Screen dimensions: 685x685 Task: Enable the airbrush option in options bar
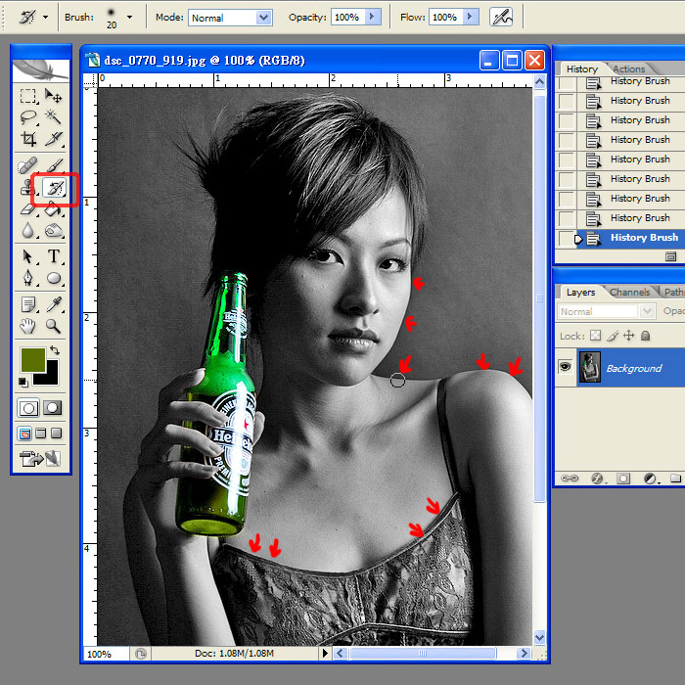pyautogui.click(x=501, y=18)
